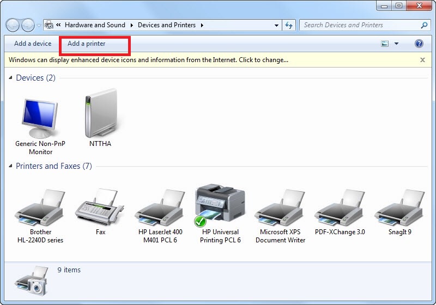This screenshot has height=305, width=436.
Task: Click the 'HP LaserJet 400 M401 PCL 6' label
Action: click(160, 236)
